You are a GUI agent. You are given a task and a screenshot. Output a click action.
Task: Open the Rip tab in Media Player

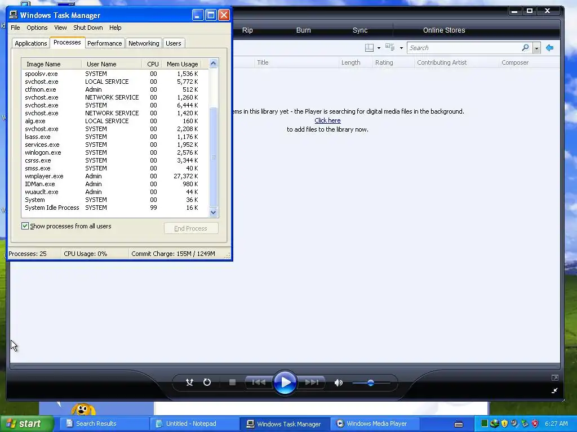pos(247,30)
